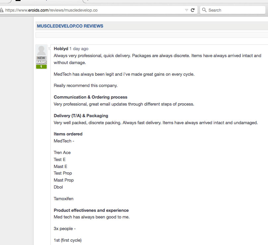Screen dimensions: 268x245
Task: Click the '1 day ago' timestamp
Action: pos(79,49)
